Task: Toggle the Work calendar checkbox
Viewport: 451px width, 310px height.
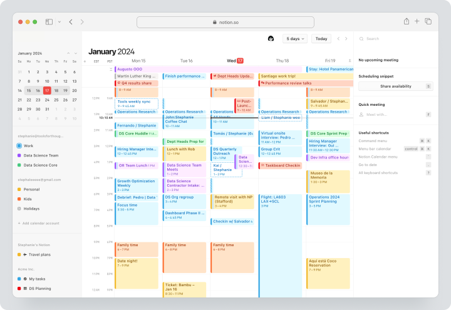Action: 19,146
